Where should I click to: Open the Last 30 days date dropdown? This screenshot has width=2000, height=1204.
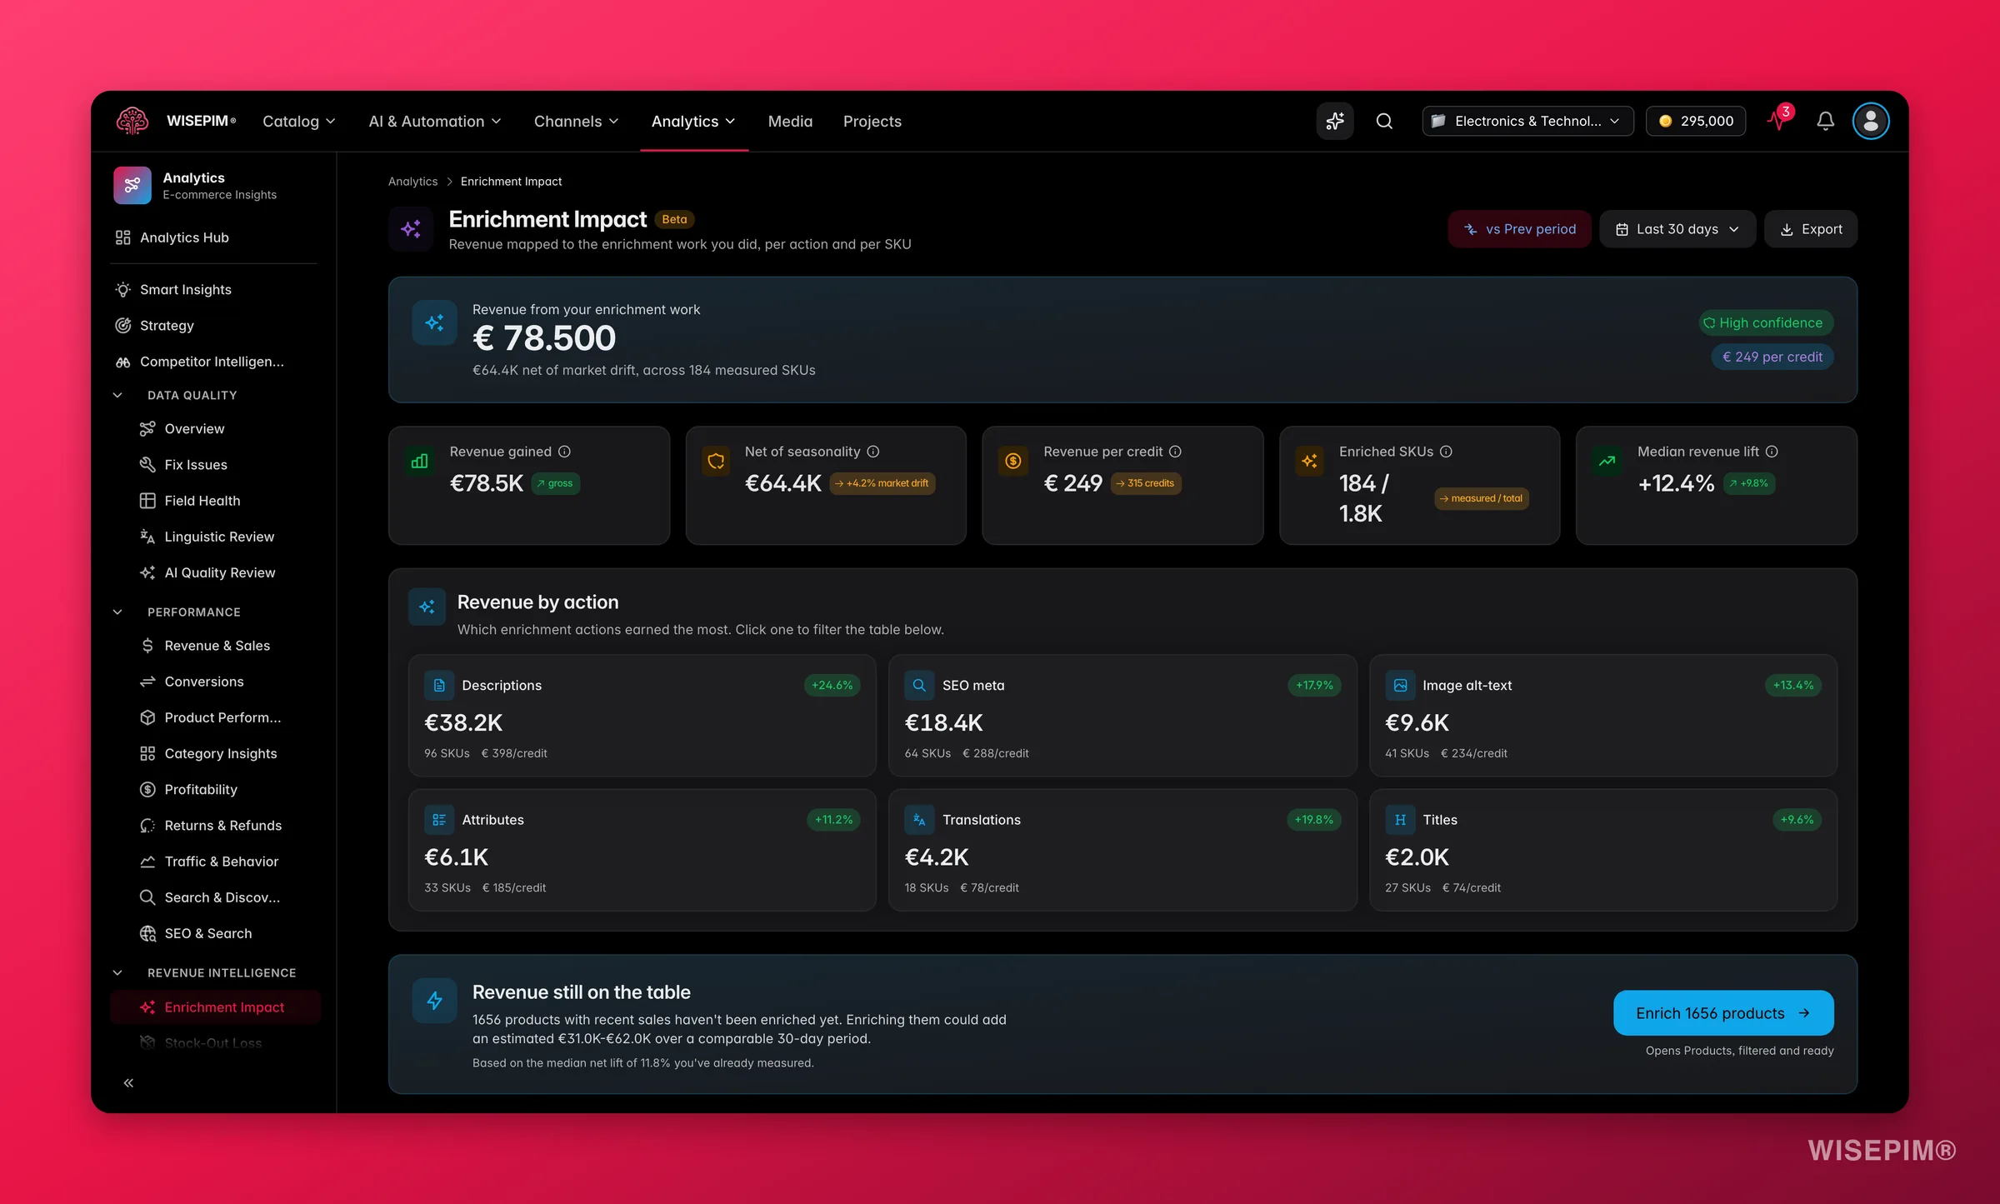1677,229
